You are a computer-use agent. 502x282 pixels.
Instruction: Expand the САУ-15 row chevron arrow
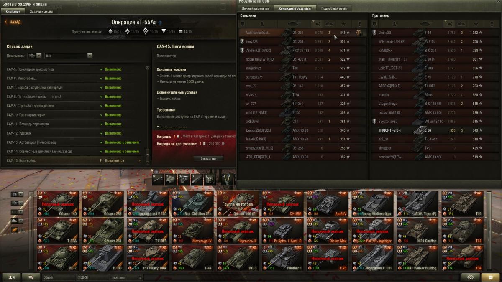[x=140, y=160]
